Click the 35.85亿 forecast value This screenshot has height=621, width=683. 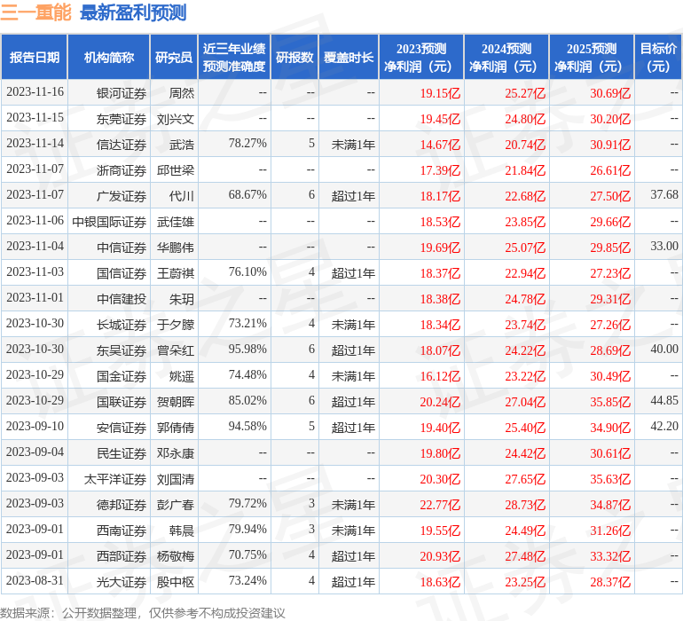(610, 401)
